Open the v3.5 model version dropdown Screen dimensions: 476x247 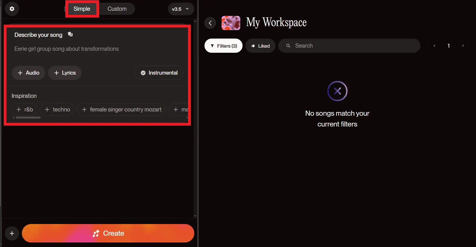[x=181, y=9]
